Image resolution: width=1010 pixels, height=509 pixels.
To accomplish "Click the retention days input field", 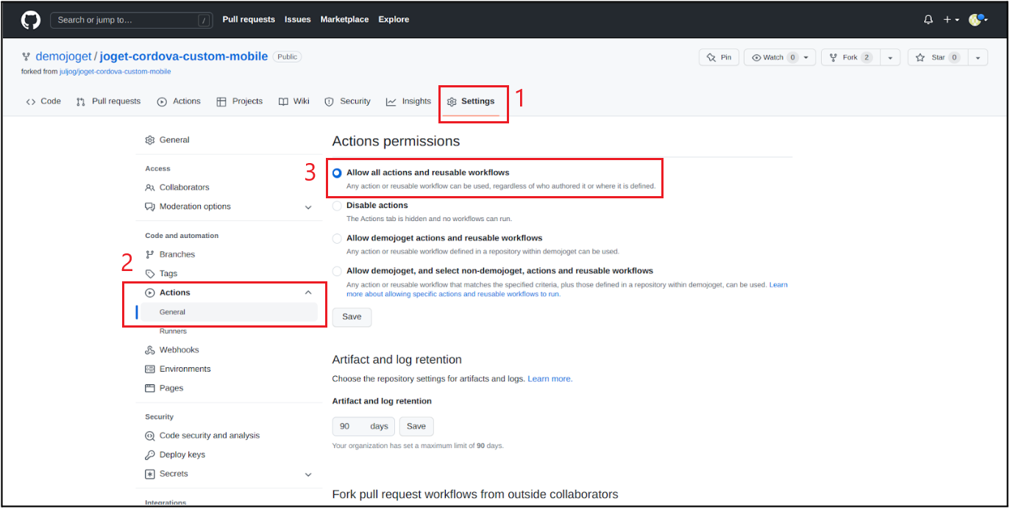I will [x=363, y=426].
